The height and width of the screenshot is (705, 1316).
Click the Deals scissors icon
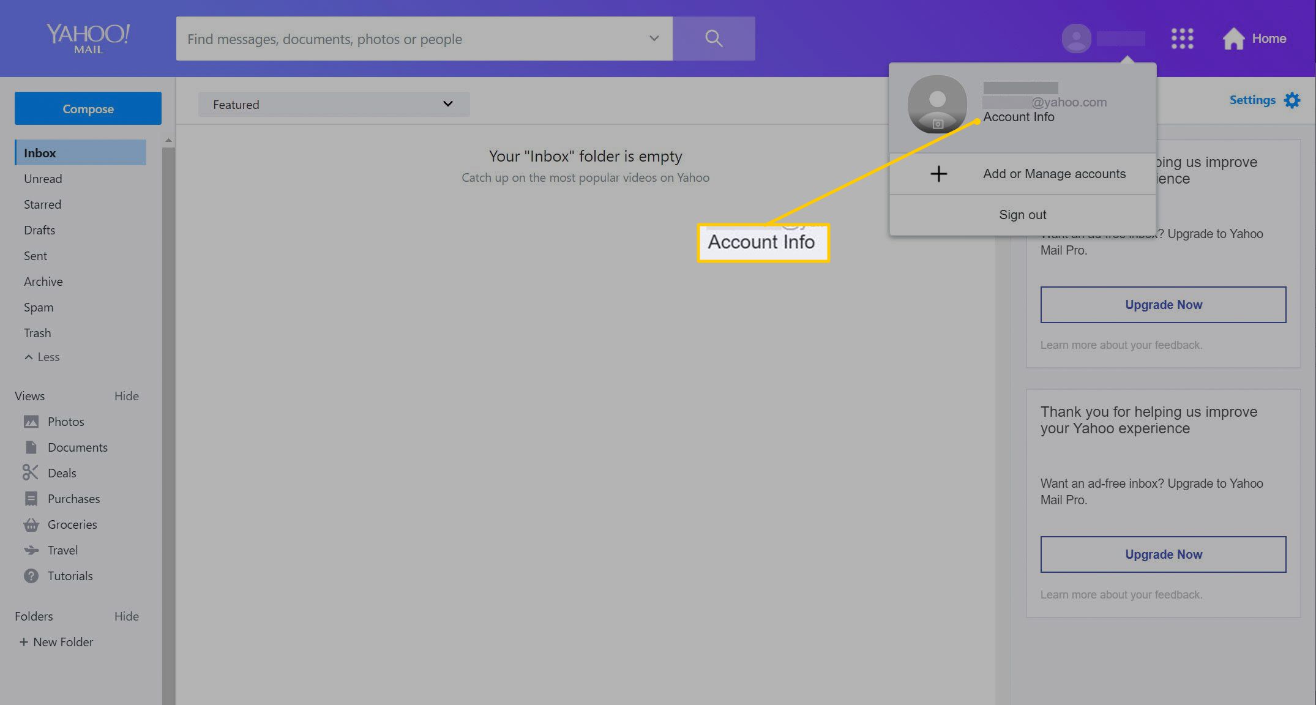point(31,472)
